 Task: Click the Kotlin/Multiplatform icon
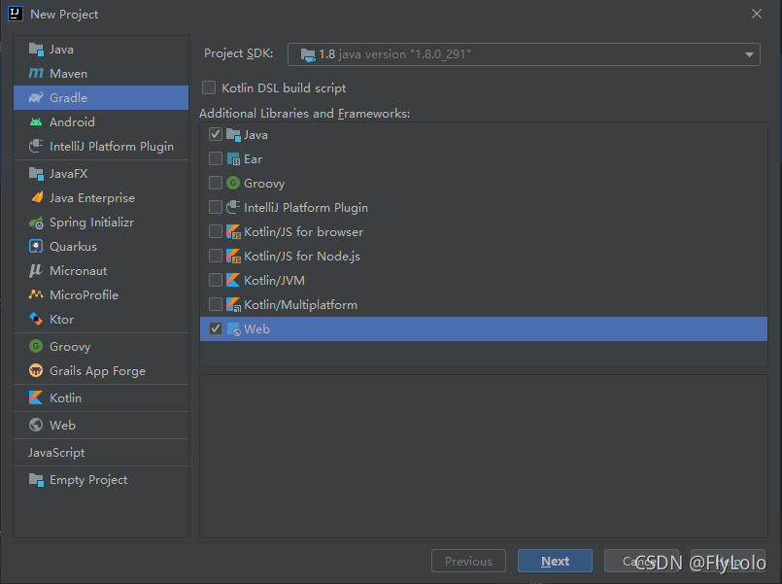pyautogui.click(x=233, y=304)
